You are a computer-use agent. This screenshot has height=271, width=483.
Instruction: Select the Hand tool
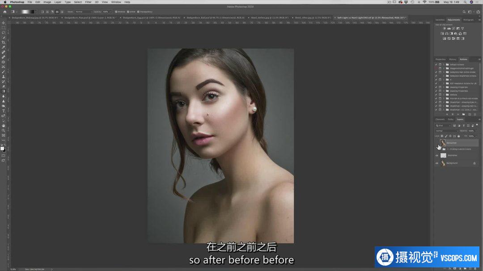pos(4,125)
